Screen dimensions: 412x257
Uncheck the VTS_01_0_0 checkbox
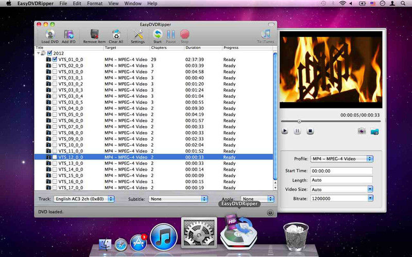[x=55, y=59]
